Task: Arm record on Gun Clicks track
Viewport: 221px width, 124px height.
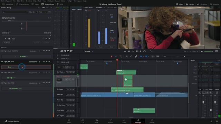Action: 67,111
